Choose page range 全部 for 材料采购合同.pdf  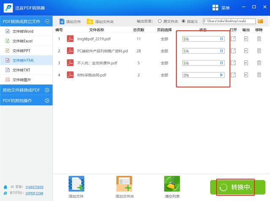[x=164, y=75]
